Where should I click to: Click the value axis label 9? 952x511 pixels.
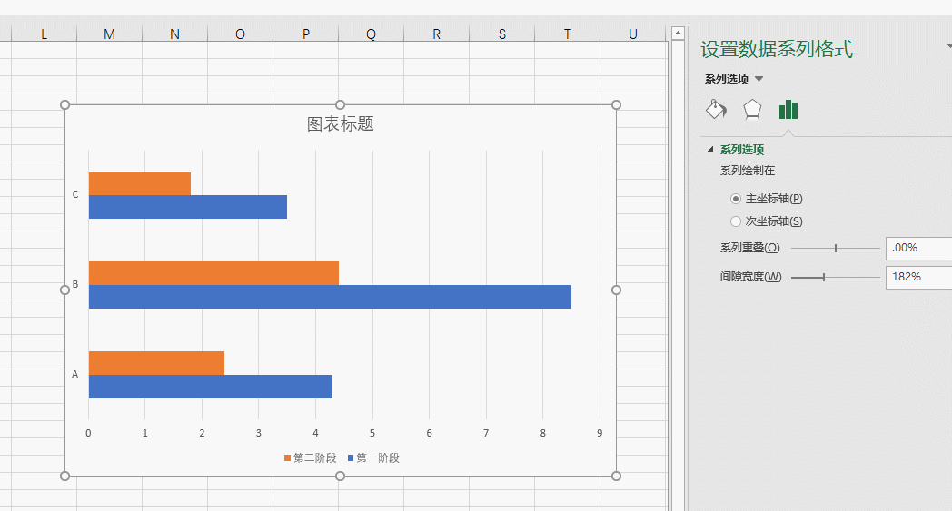[x=600, y=433]
